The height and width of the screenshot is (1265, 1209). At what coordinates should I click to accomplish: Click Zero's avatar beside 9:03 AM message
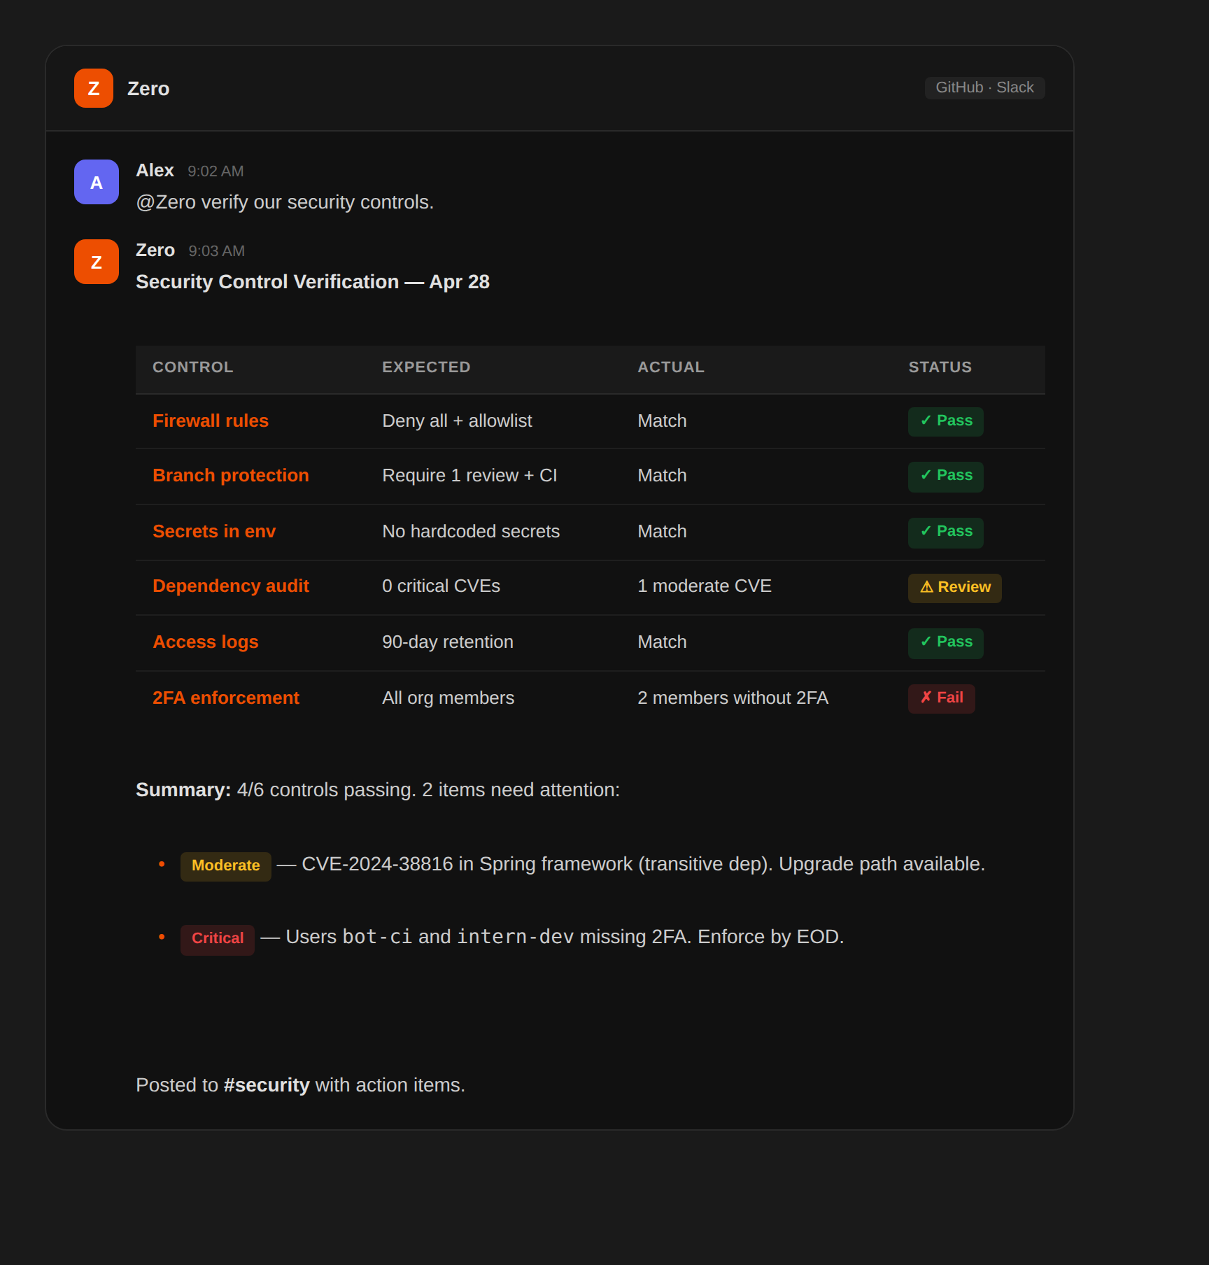97,262
